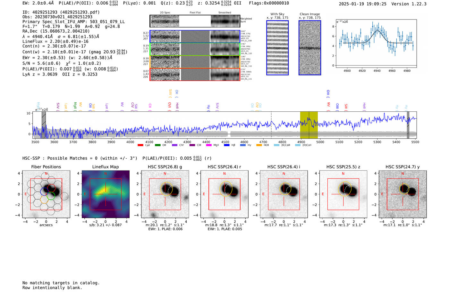Click the m:17.1 re:1.0" caption under y image
Image resolution: width=449 pixels, height=305 pixels.
(x=403, y=225)
